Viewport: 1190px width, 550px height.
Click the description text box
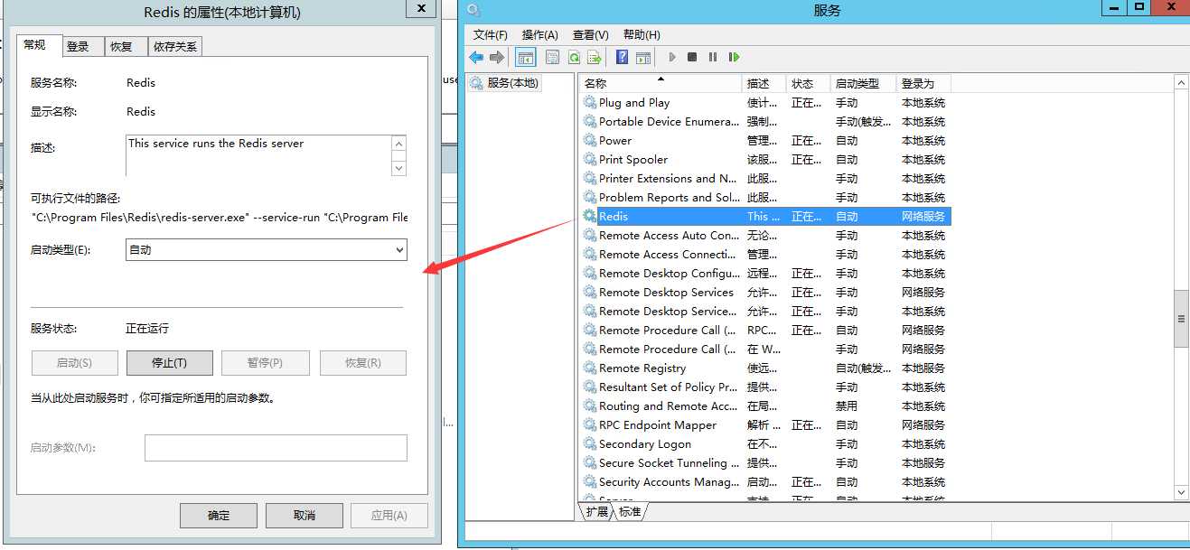point(258,155)
